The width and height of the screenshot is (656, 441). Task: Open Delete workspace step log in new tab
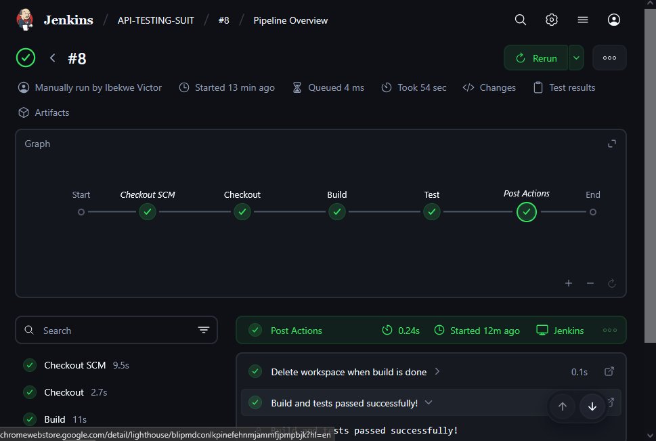[x=609, y=371]
